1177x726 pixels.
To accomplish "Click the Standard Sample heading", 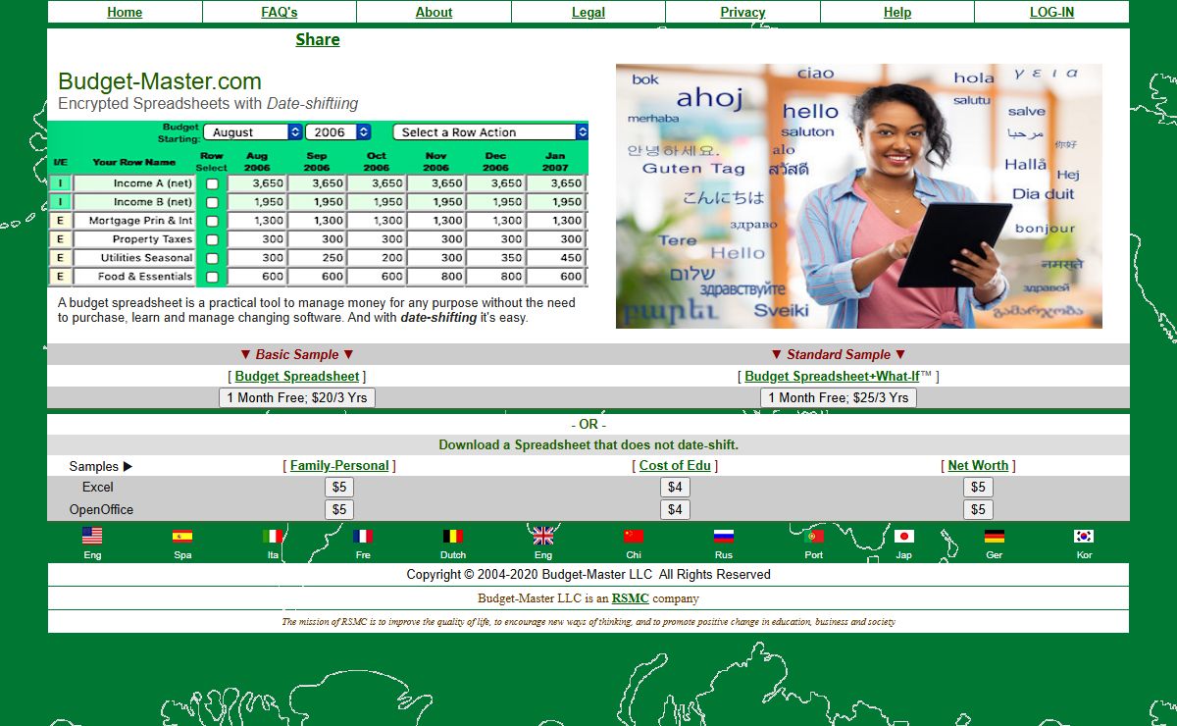I will tap(839, 354).
